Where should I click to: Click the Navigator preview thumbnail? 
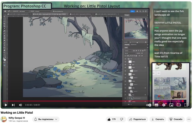(x=136, y=29)
